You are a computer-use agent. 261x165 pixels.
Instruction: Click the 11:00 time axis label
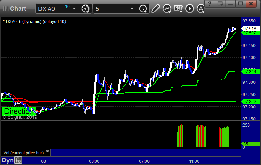pyautogui.click(x=194, y=161)
